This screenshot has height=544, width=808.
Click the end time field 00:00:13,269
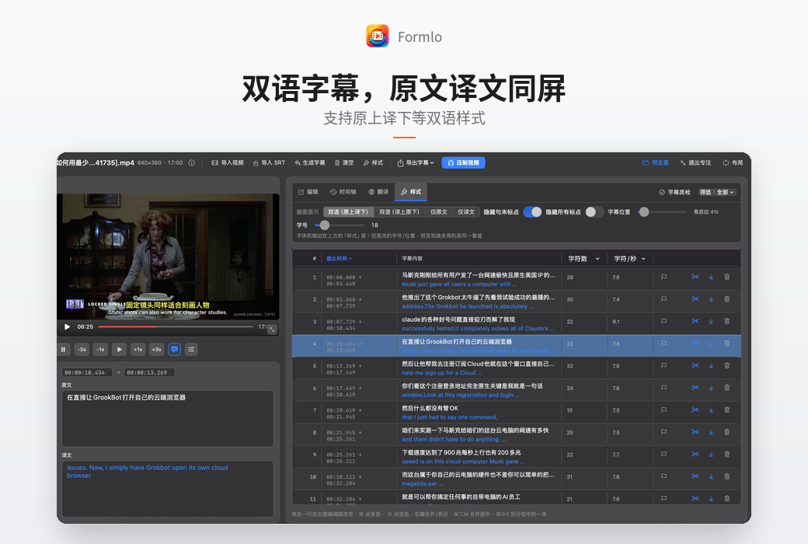point(149,372)
